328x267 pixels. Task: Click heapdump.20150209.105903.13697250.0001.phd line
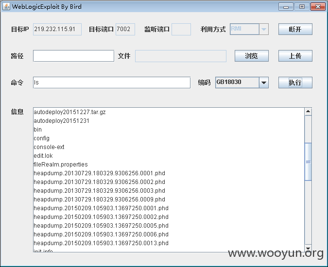(x=101, y=208)
